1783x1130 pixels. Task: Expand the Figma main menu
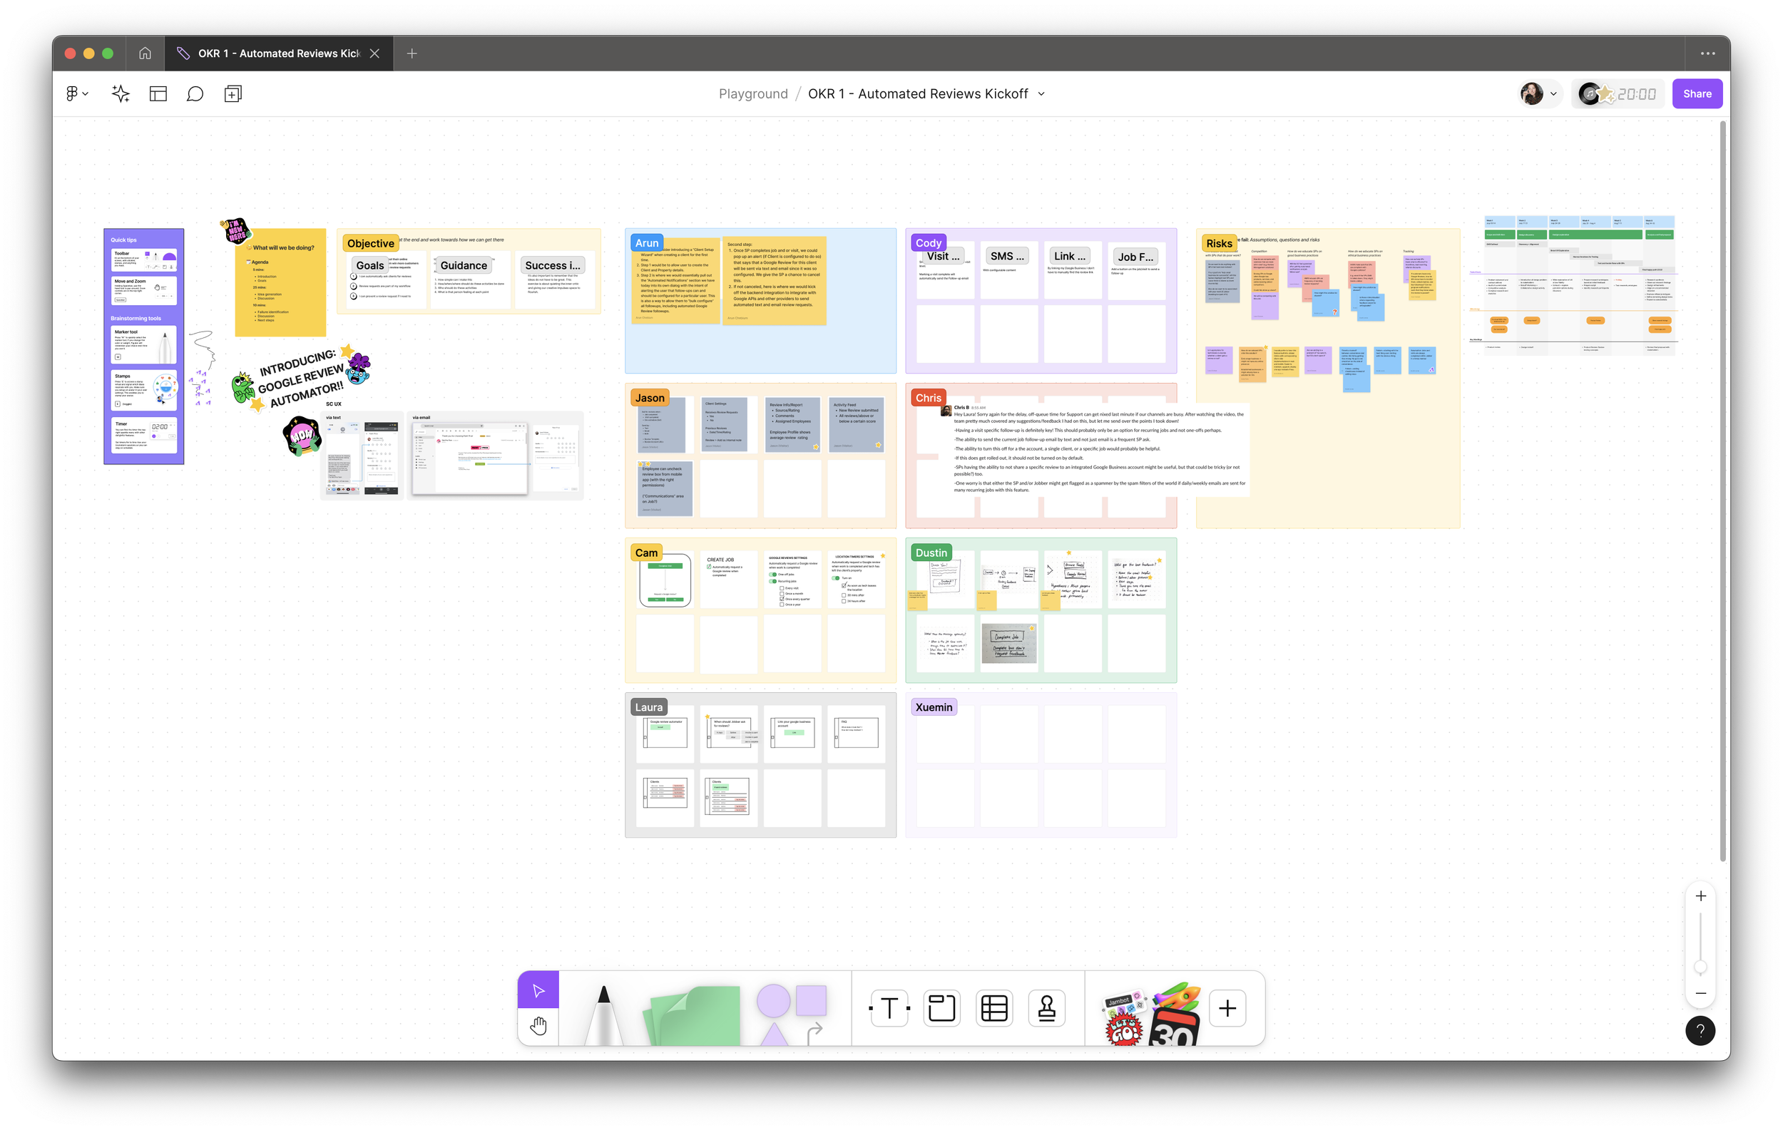tap(76, 94)
